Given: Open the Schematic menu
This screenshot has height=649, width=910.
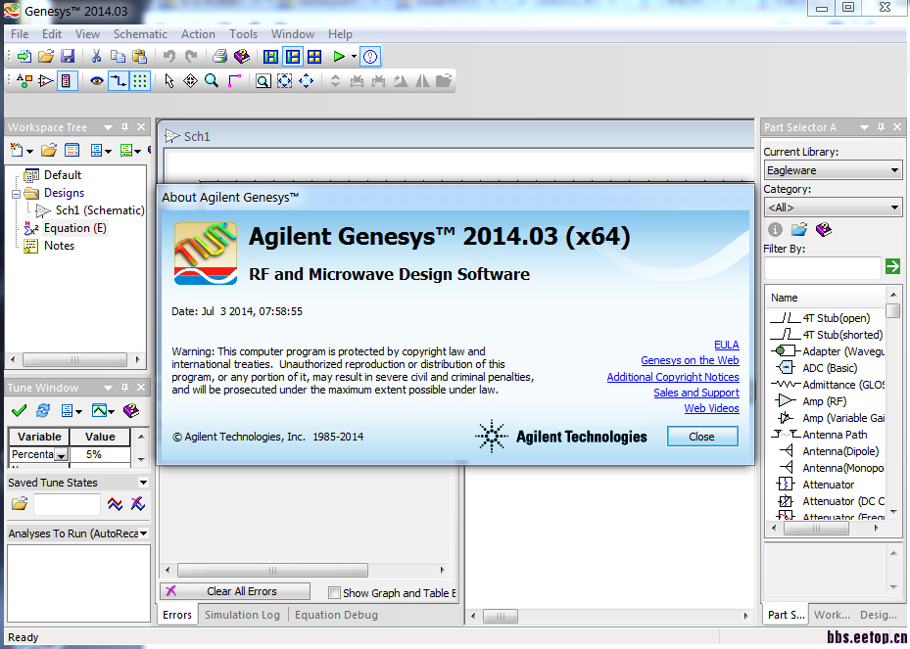Looking at the screenshot, I should pyautogui.click(x=140, y=34).
